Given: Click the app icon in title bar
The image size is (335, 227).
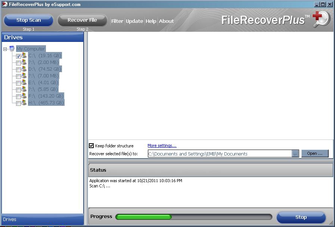Looking at the screenshot, I should (x=4, y=4).
